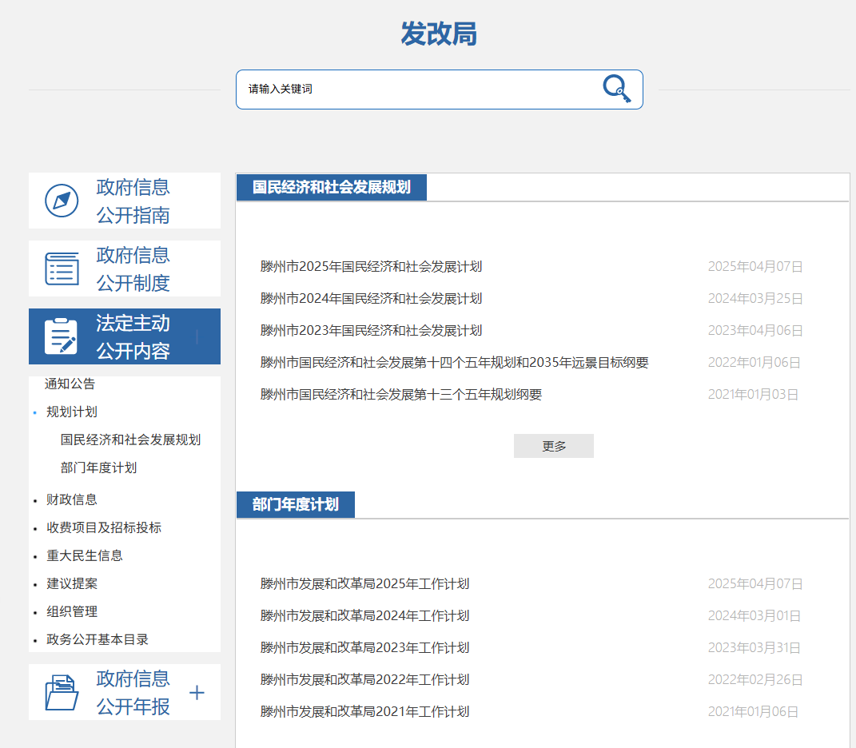856x748 pixels.
Task: Select 国民经济和社会发展规划 in the sidebar
Action: click(130, 440)
